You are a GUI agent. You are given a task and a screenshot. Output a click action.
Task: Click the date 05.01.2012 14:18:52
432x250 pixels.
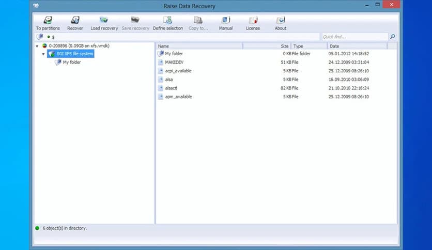click(x=348, y=53)
